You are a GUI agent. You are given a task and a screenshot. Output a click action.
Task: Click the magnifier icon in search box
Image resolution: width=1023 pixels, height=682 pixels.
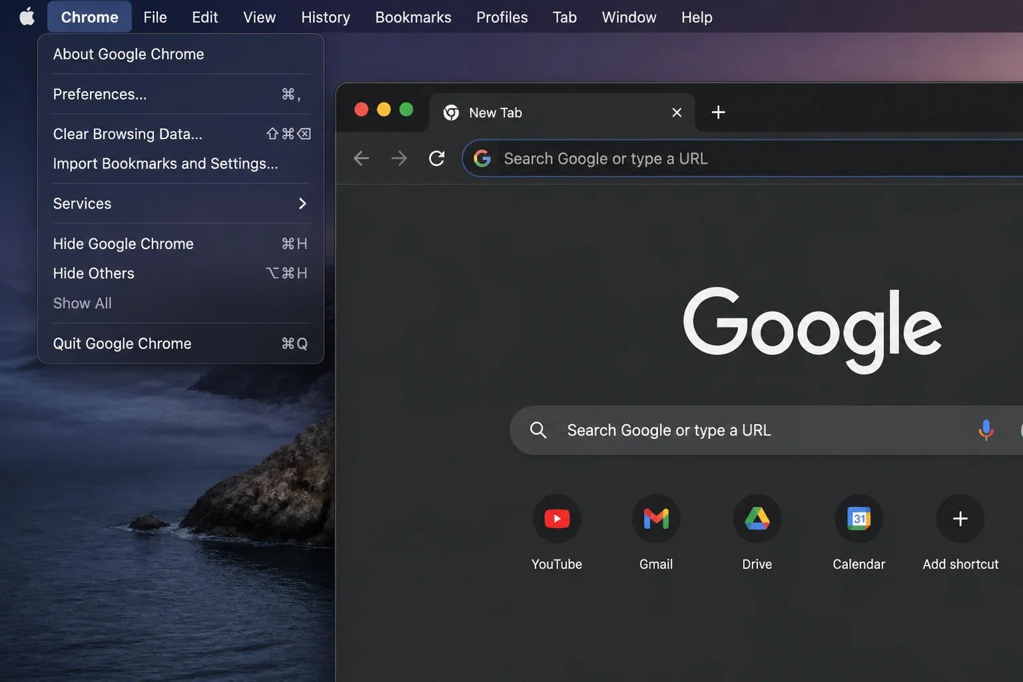[x=538, y=430]
